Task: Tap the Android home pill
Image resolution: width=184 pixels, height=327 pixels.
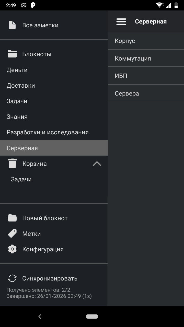Action: click(92, 317)
